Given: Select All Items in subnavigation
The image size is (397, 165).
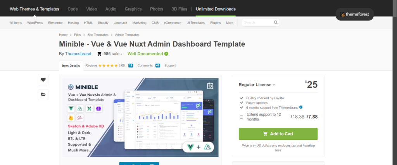Looking at the screenshot, I should tap(16, 23).
